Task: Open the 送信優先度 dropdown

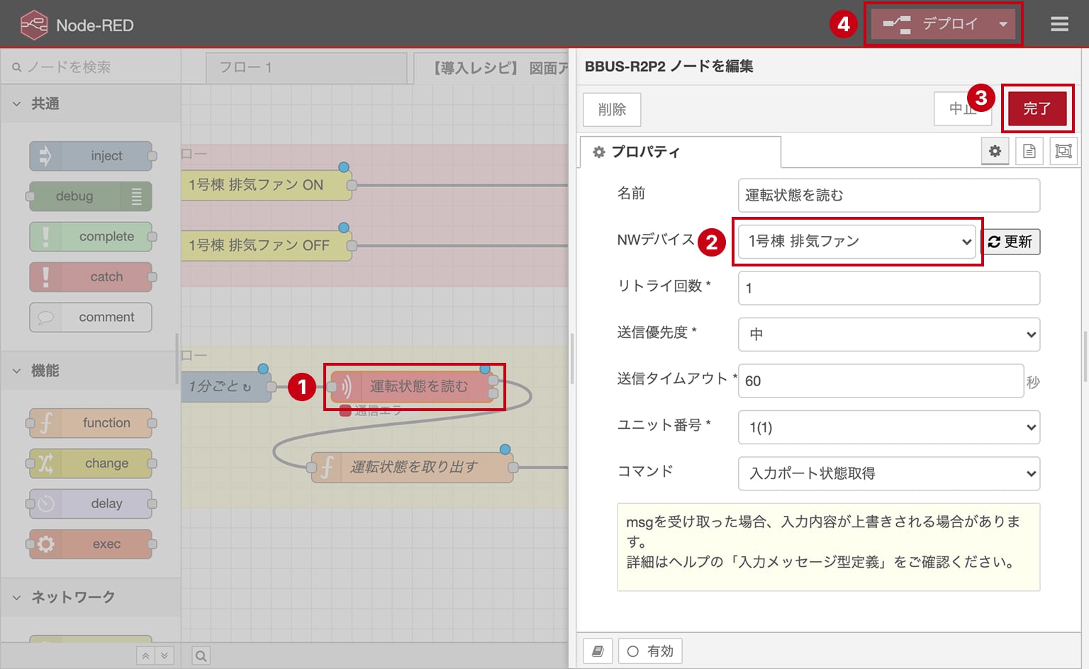Action: (889, 334)
